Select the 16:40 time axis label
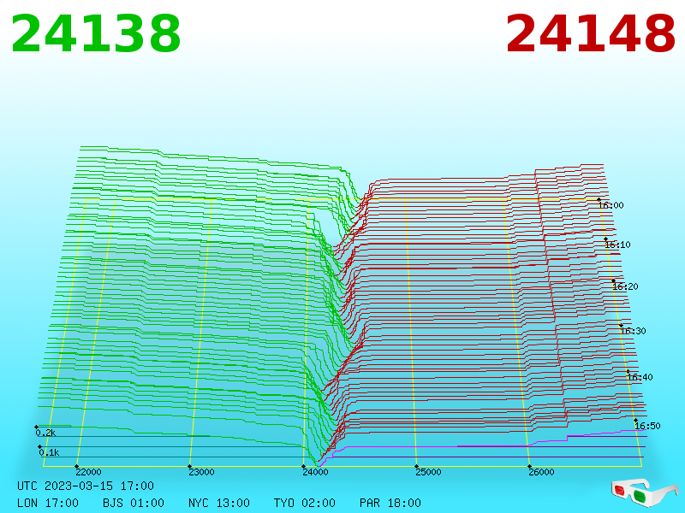 (640, 377)
